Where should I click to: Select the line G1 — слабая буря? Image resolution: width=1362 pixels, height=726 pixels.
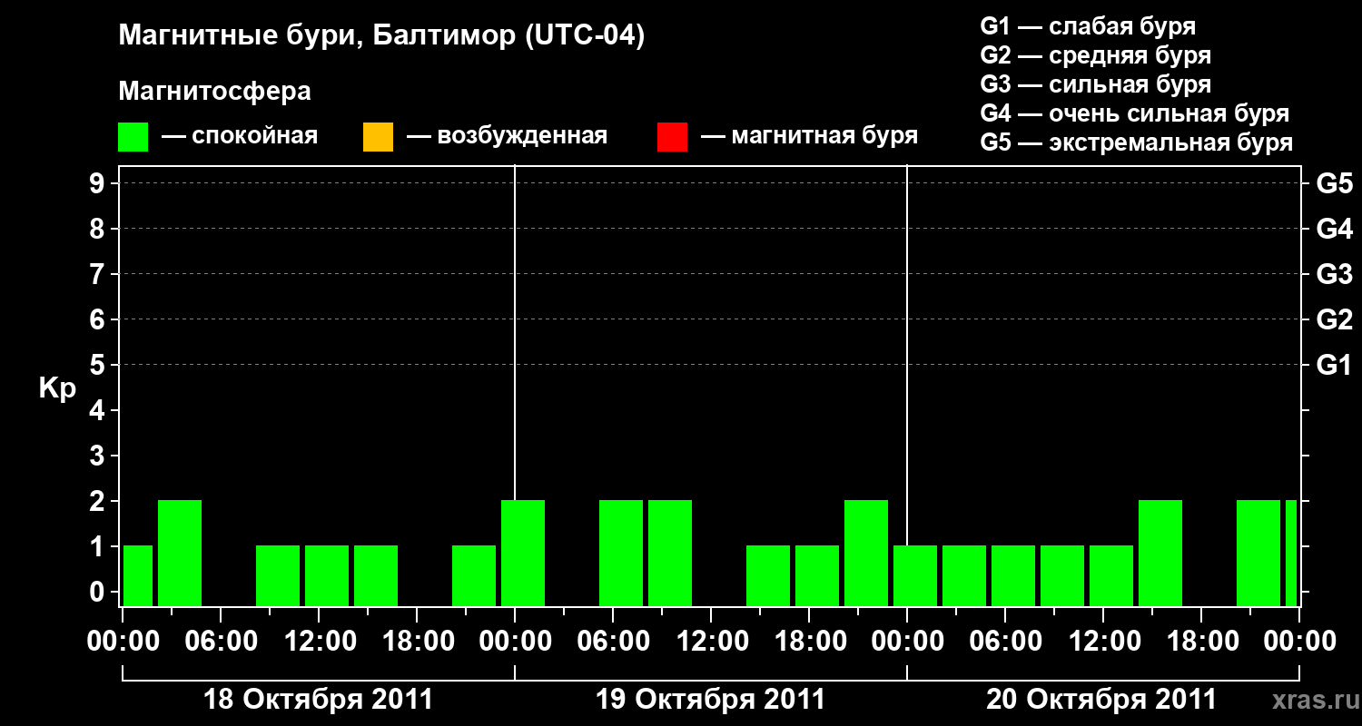[1088, 26]
